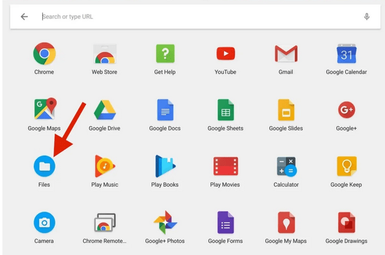Open Google+ Photos app
The image size is (385, 255).
165,222
